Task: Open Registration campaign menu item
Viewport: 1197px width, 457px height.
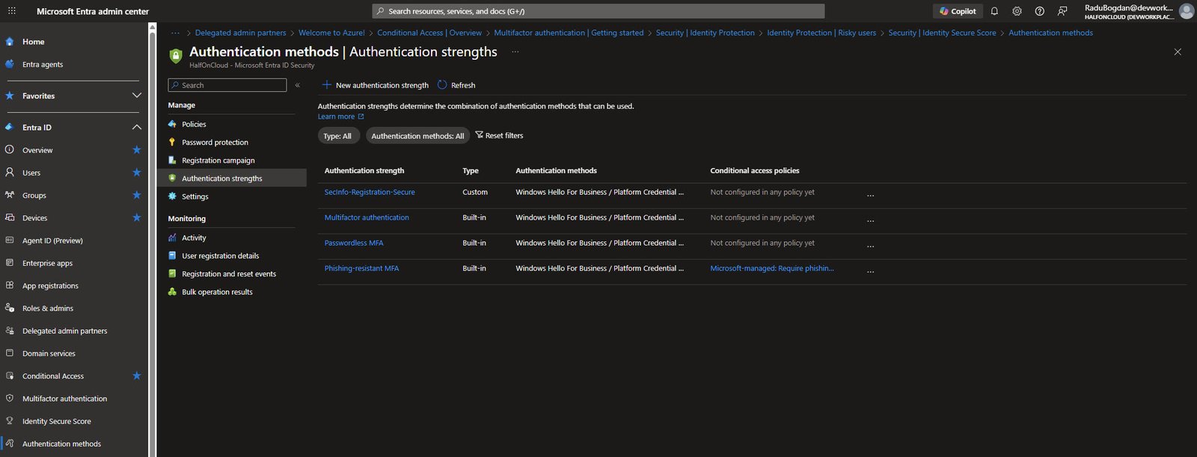Action: click(x=218, y=161)
